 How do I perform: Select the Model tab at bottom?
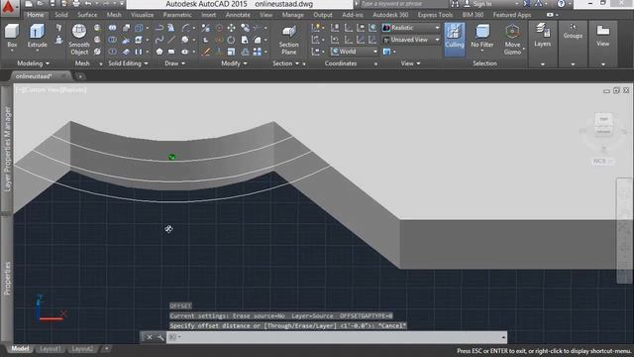tap(20, 348)
